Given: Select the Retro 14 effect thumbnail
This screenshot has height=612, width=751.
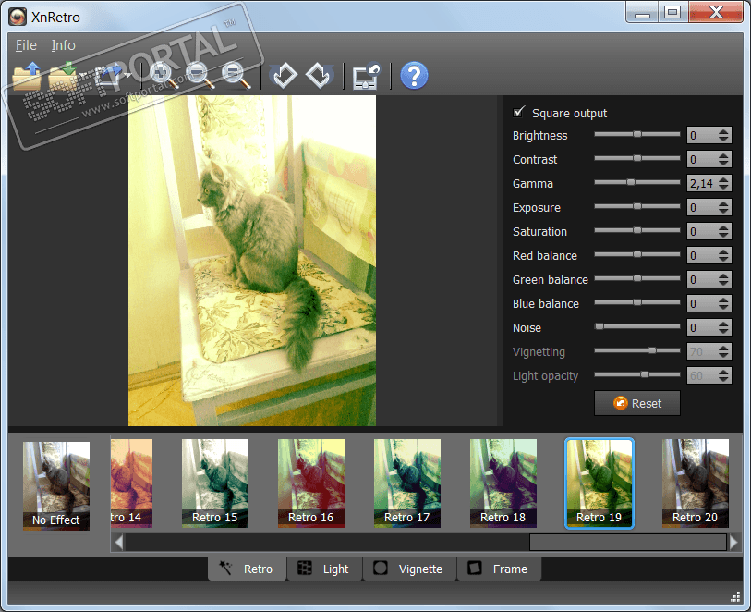Looking at the screenshot, I should 132,483.
